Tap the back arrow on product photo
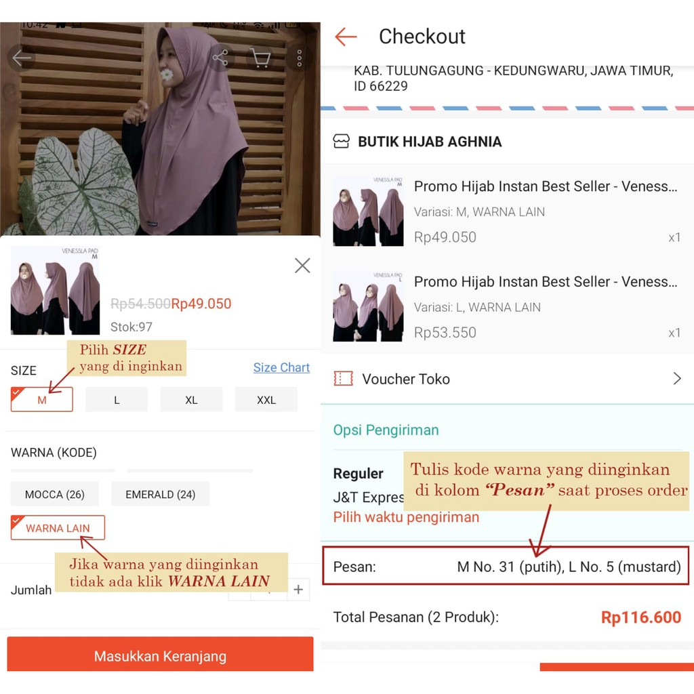Viewport: 694px width, 694px height. (21, 58)
